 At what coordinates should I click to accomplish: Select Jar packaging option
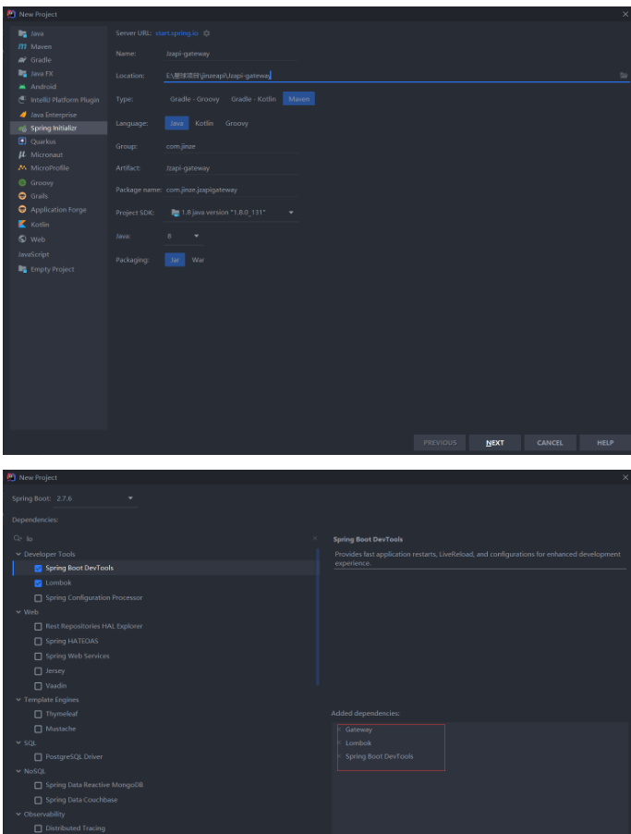175,260
